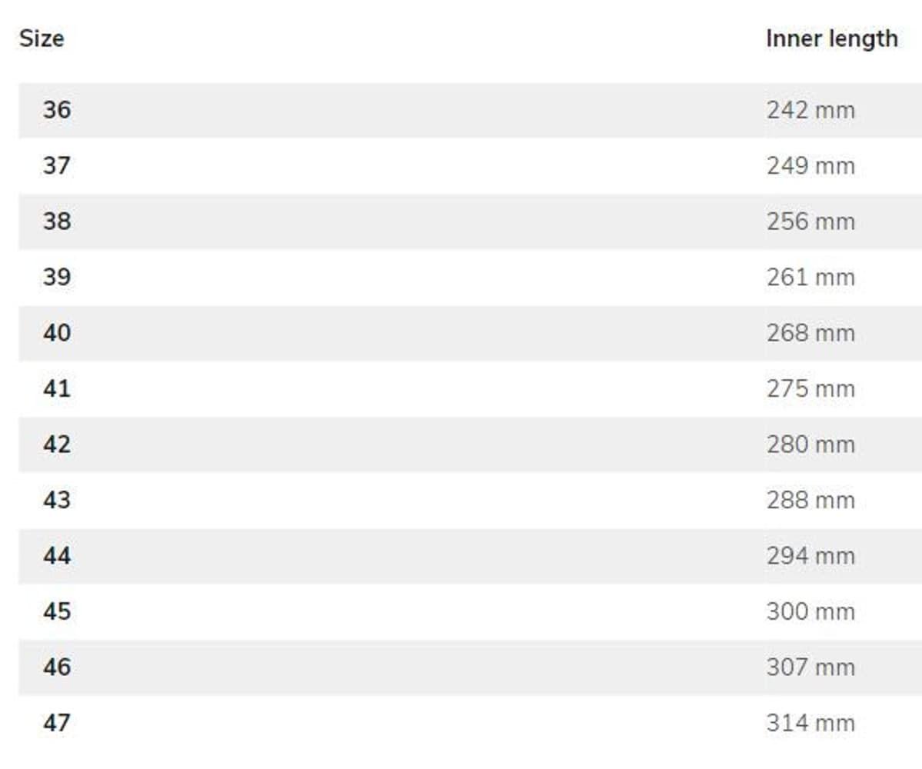Screen dimensions: 922x769
Task: Select size 38 in the size column
Action: point(56,221)
